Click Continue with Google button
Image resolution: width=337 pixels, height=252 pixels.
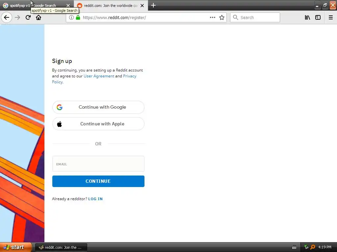[x=98, y=107]
